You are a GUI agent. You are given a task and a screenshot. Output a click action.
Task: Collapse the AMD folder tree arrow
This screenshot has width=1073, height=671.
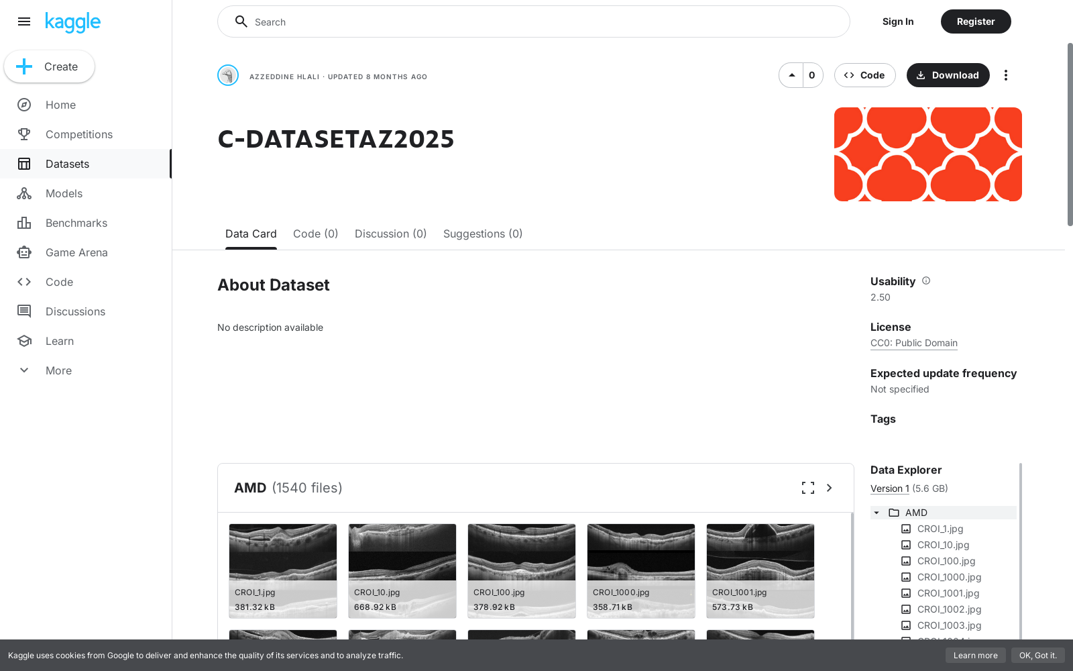[877, 513]
